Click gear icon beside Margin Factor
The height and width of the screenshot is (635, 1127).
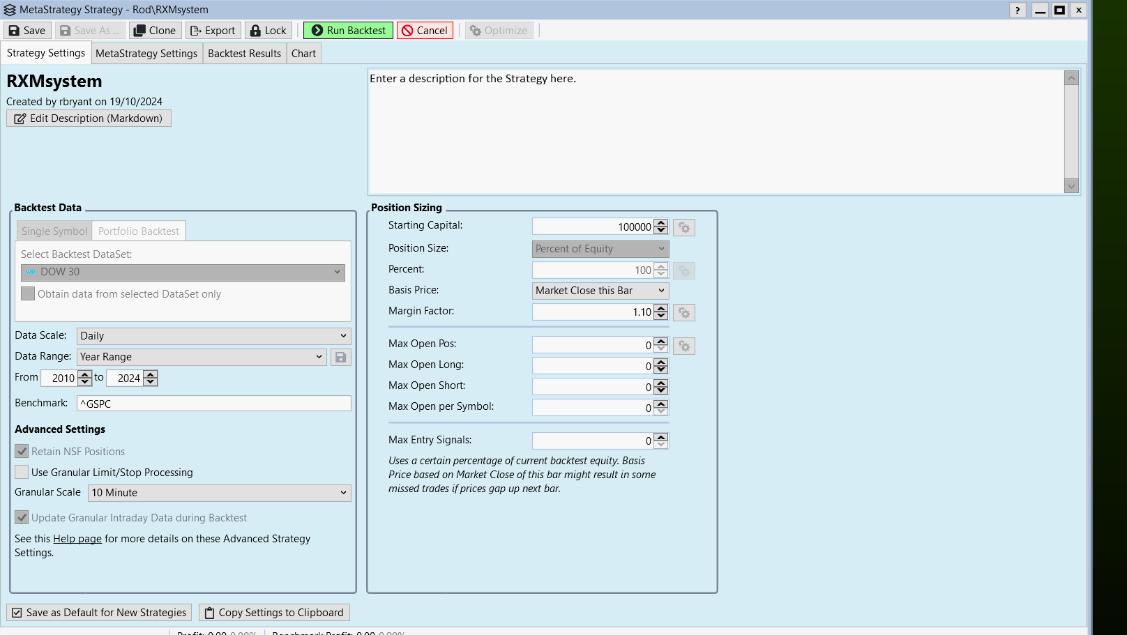click(684, 313)
